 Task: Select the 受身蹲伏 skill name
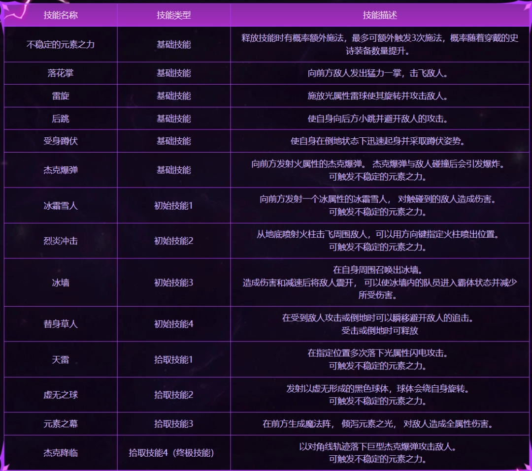(x=61, y=141)
